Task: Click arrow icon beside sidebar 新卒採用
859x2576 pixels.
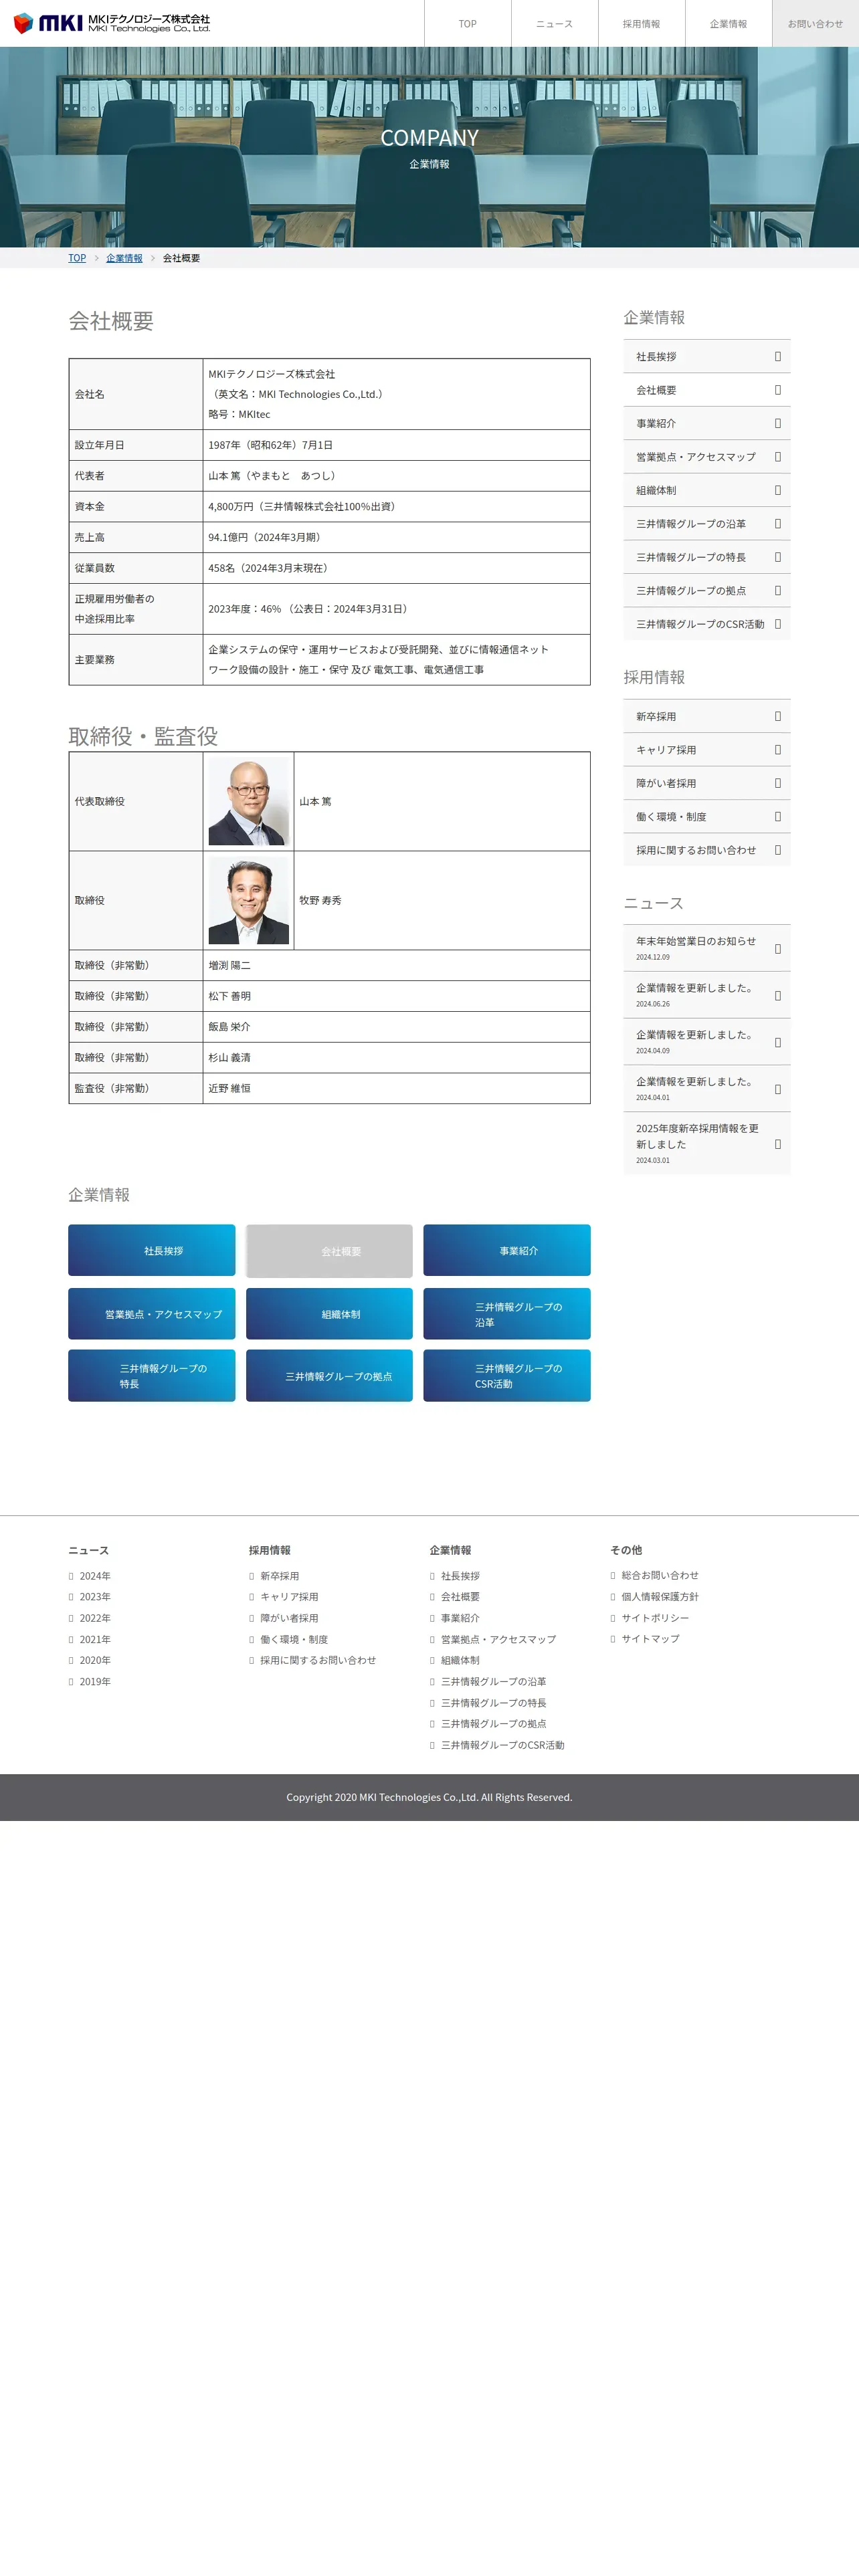Action: pos(777,716)
